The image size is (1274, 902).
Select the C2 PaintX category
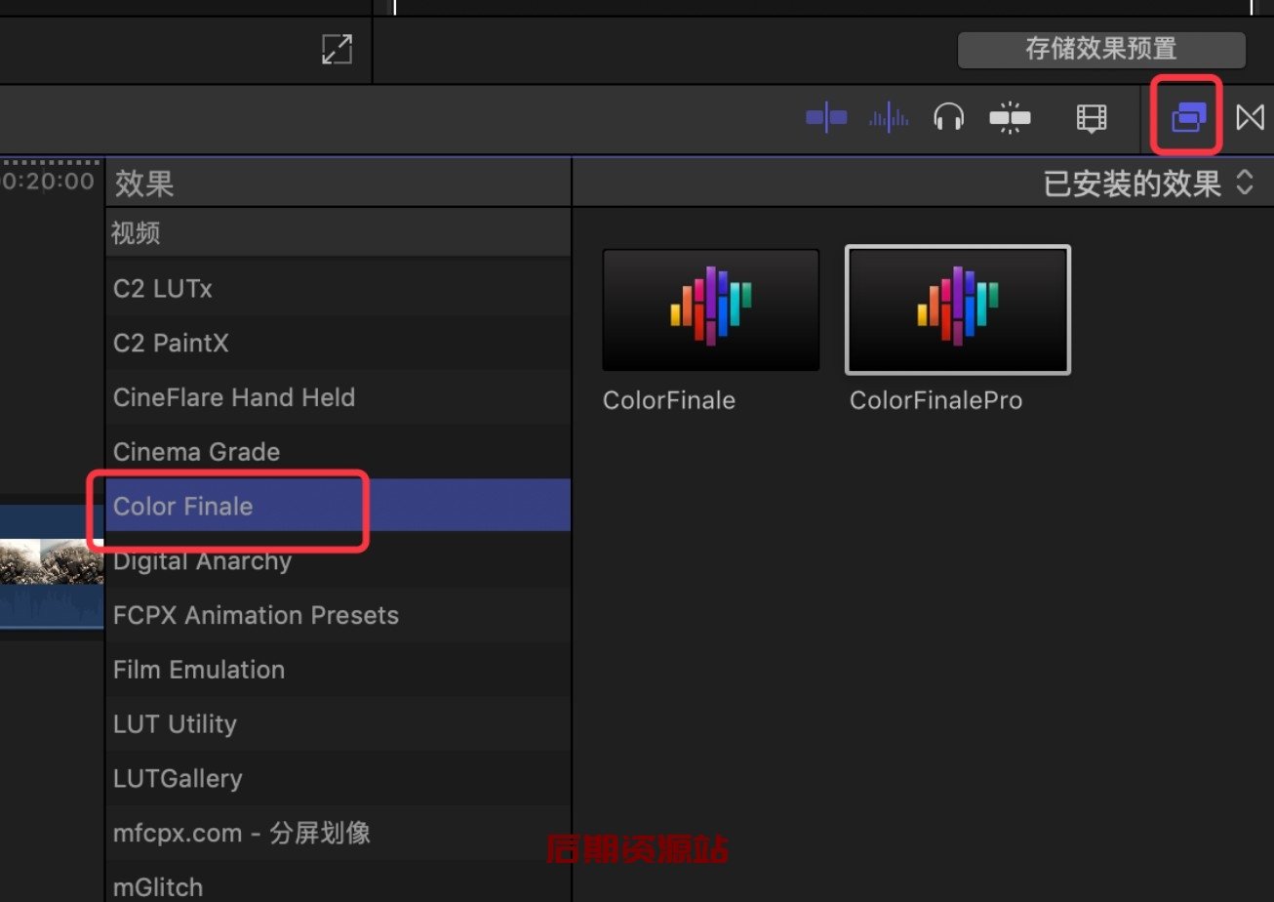click(x=338, y=344)
